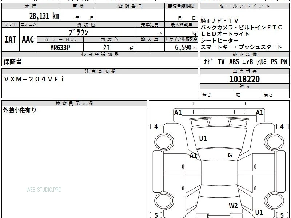Click the リサイクル預託金 header
Screen dimensions: 291x218
181,39
